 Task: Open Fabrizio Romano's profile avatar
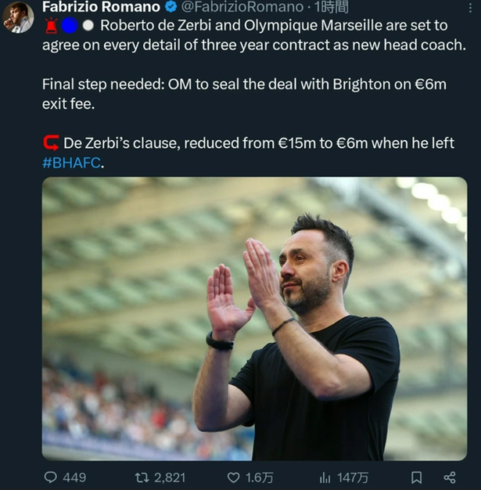(x=18, y=17)
